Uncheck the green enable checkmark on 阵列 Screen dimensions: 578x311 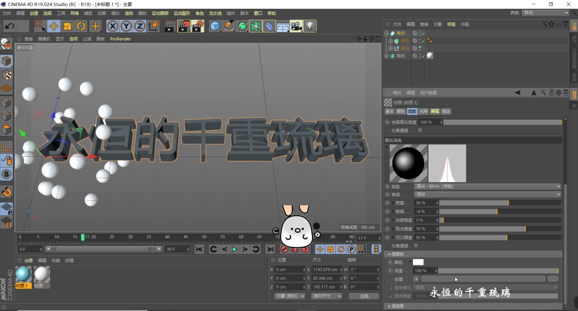point(423,56)
